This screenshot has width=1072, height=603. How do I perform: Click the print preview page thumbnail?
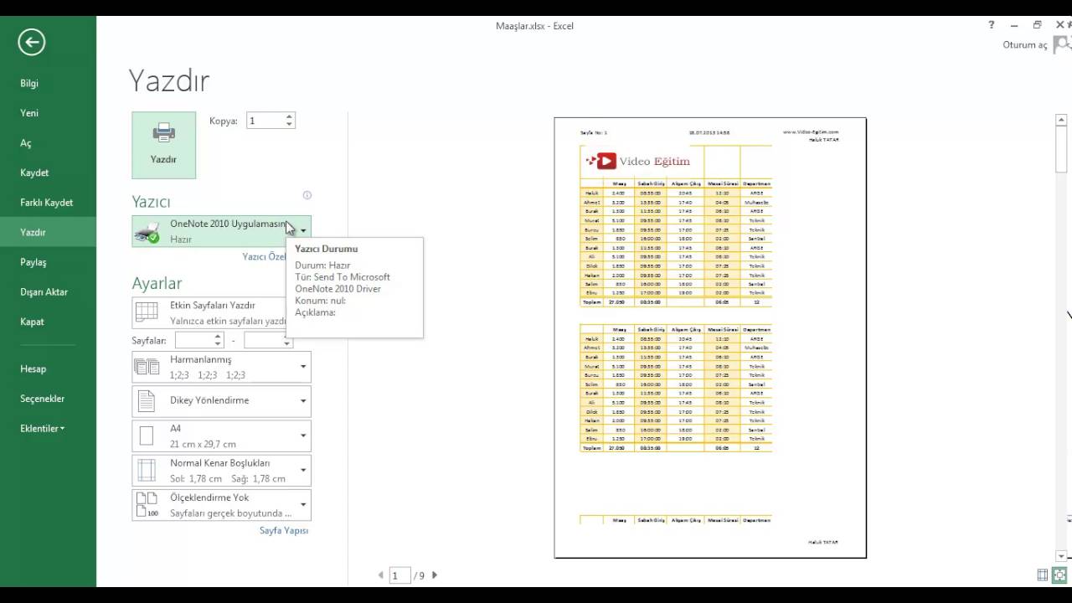point(710,338)
